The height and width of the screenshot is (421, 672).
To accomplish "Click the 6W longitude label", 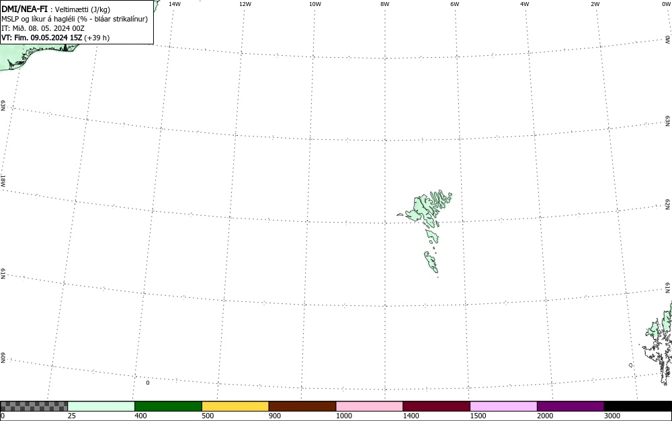I will point(455,4).
